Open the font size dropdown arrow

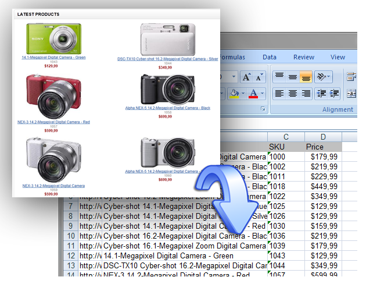click(234, 76)
